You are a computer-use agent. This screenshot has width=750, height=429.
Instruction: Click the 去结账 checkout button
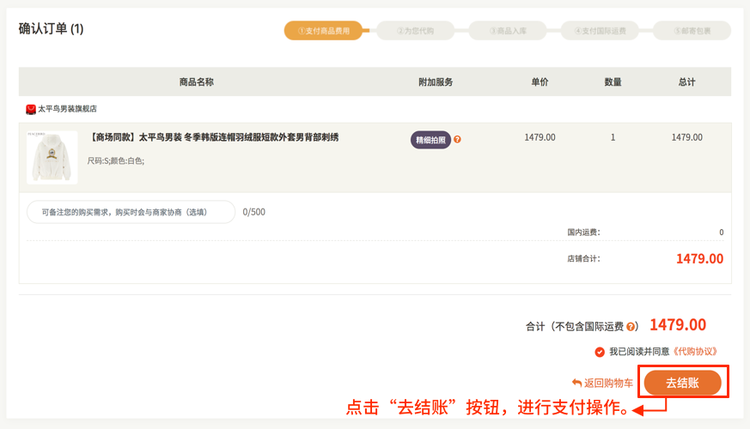point(682,383)
